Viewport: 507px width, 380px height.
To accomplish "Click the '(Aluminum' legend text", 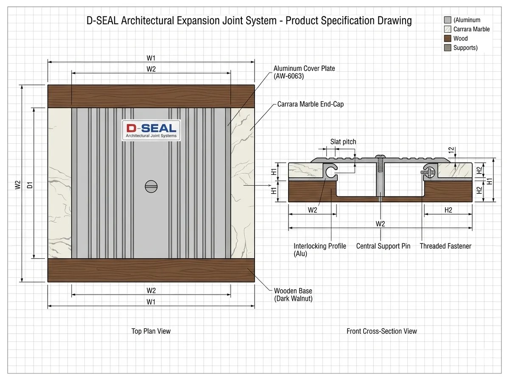I will click(x=467, y=20).
